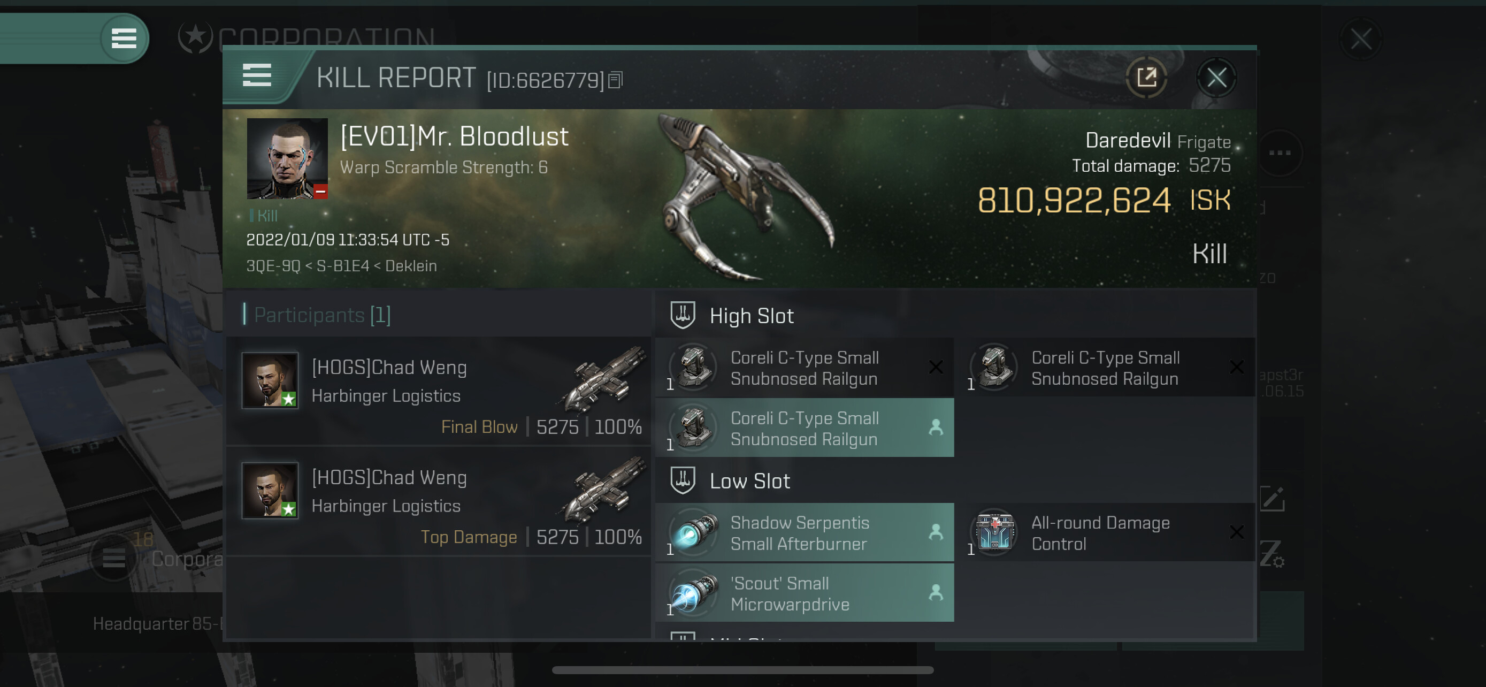The width and height of the screenshot is (1486, 687).
Task: Open the High Slot section icon
Action: [x=683, y=316]
